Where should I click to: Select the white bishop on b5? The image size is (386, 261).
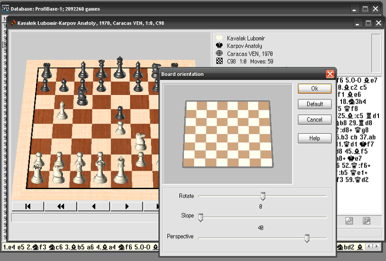pyautogui.click(x=62, y=111)
